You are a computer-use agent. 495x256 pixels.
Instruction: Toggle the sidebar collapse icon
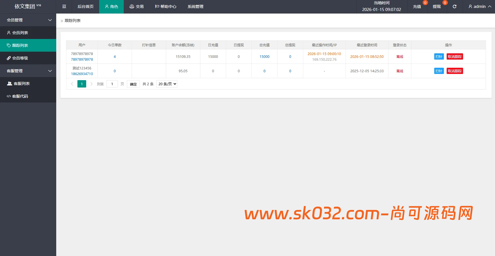[x=64, y=6]
